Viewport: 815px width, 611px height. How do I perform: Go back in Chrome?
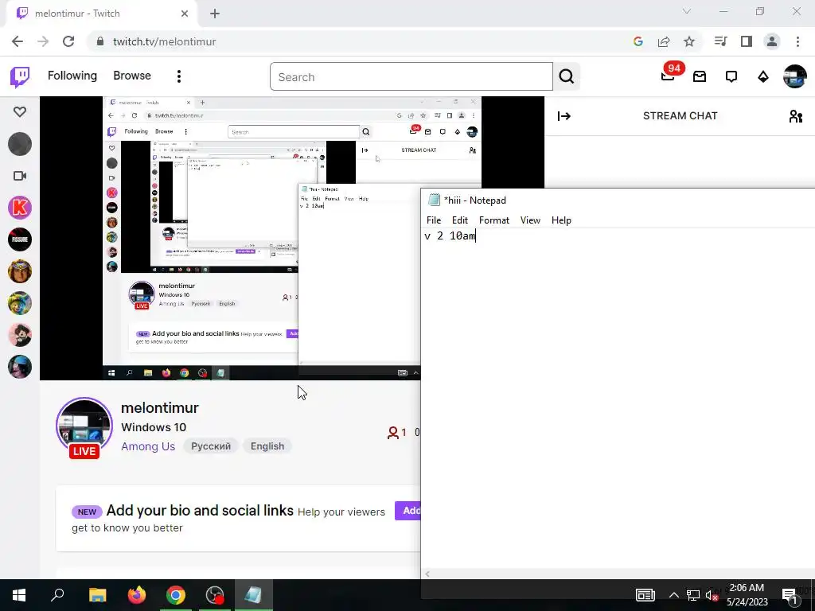(x=18, y=41)
